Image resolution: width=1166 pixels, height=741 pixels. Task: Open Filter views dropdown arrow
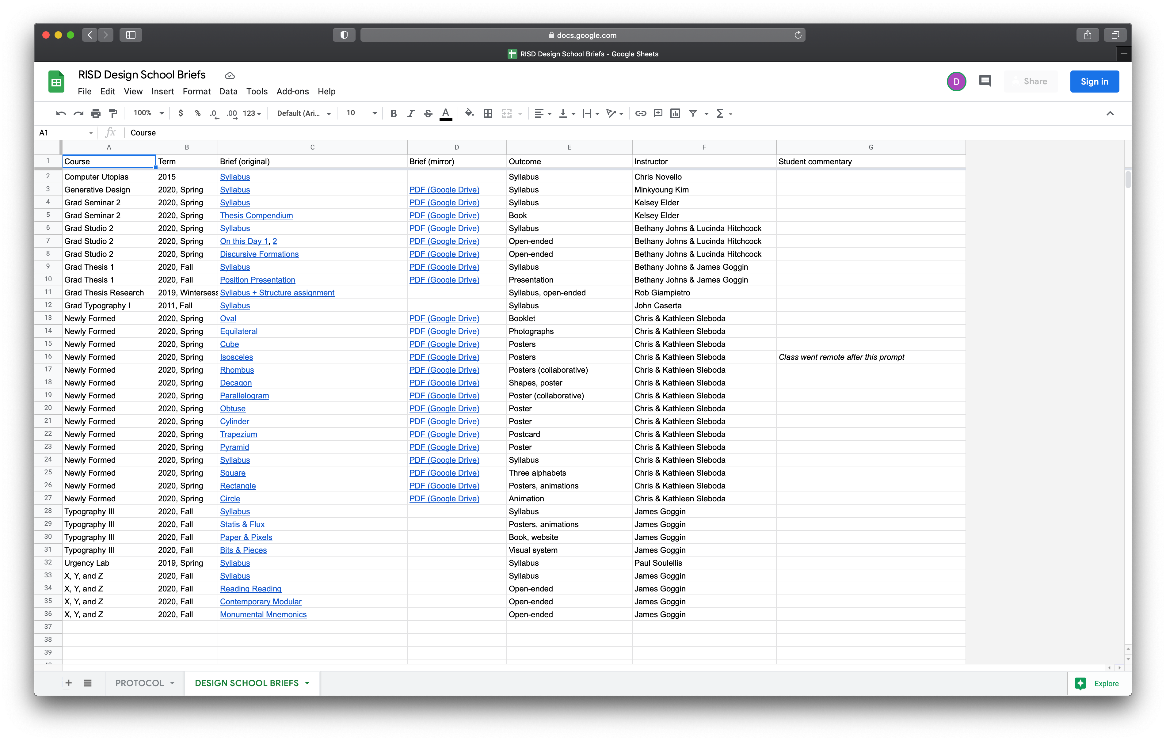click(x=707, y=114)
